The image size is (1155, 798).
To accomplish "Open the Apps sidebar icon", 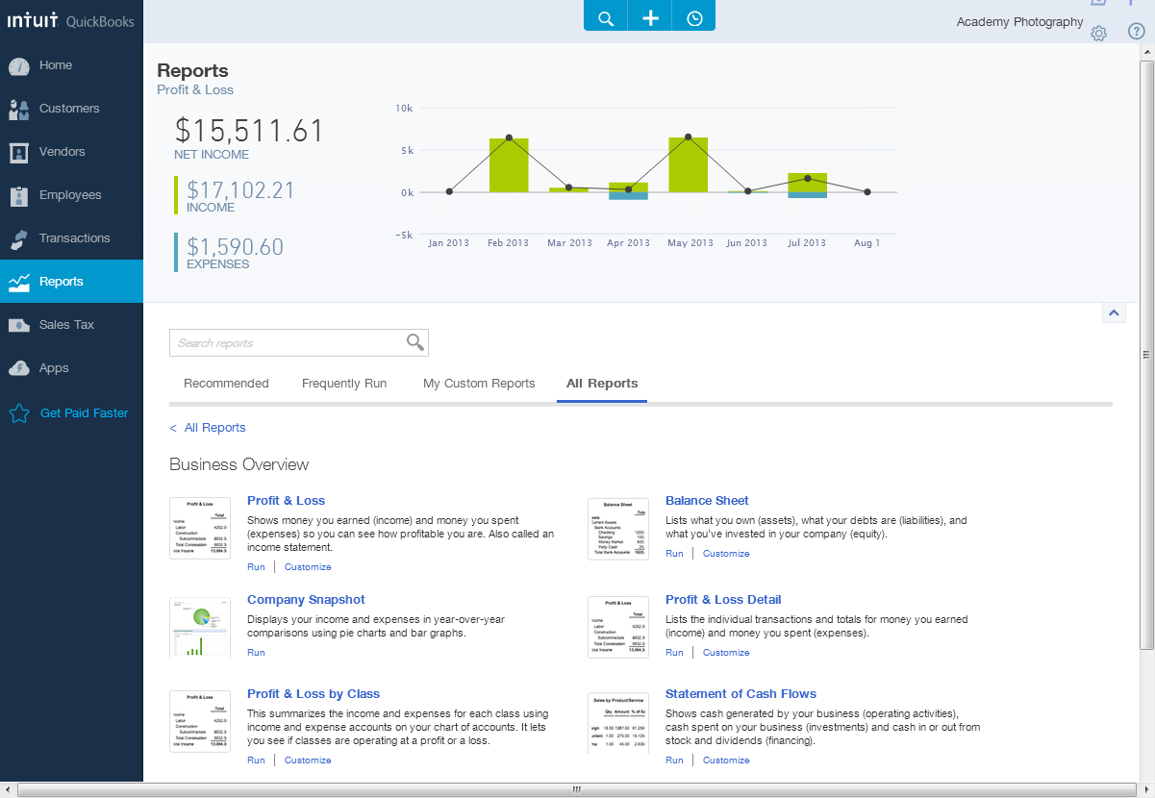I will pos(20,367).
